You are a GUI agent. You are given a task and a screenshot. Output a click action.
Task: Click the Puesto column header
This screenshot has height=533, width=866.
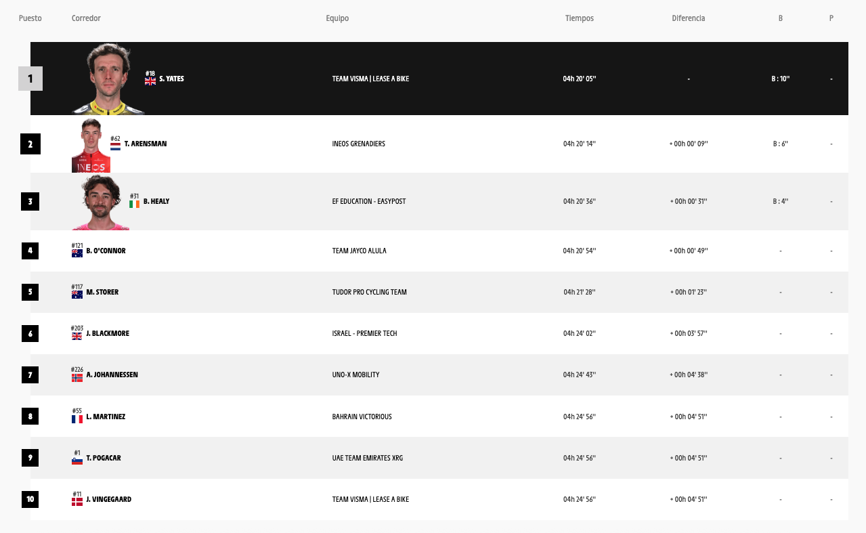(x=30, y=18)
